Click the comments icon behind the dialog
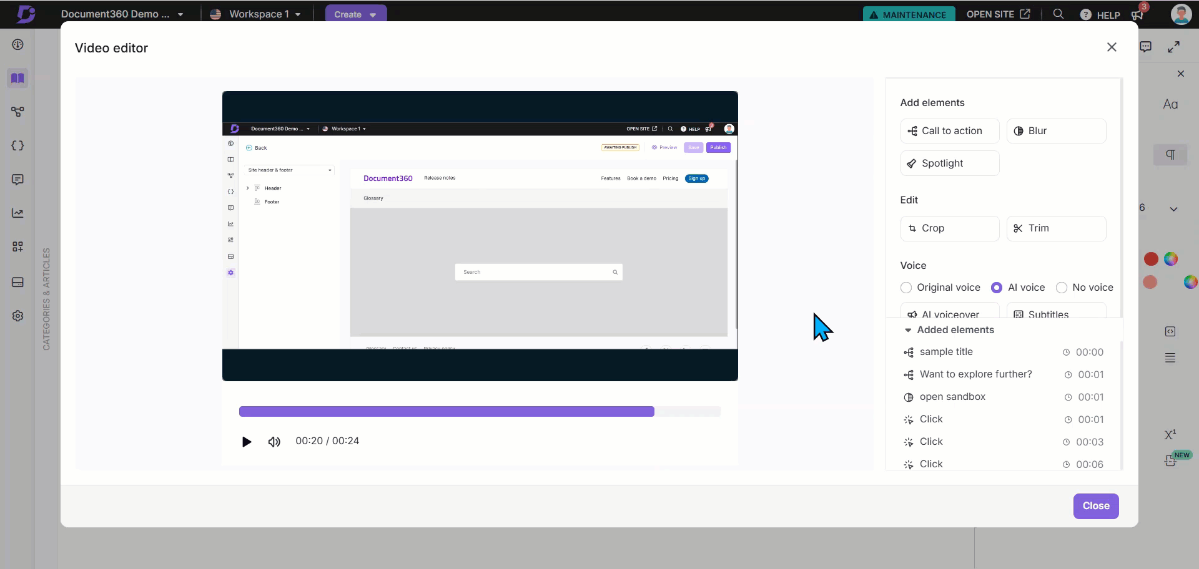The width and height of the screenshot is (1199, 569). [x=1146, y=47]
